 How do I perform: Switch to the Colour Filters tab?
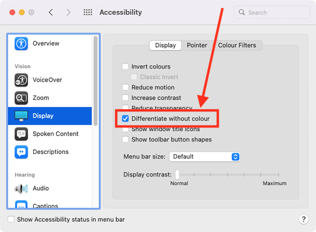(x=237, y=45)
